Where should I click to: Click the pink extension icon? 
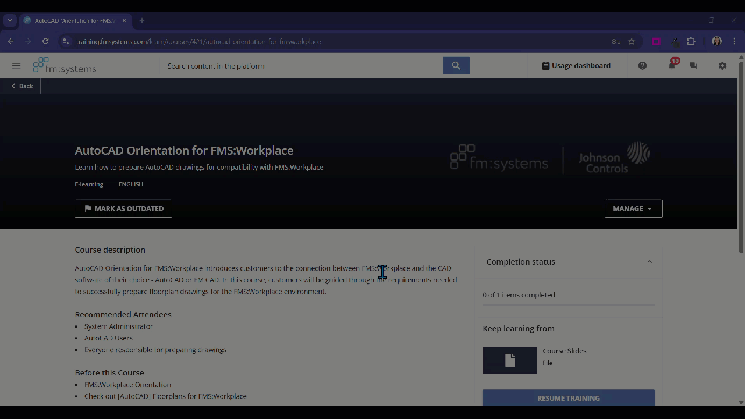pos(657,41)
